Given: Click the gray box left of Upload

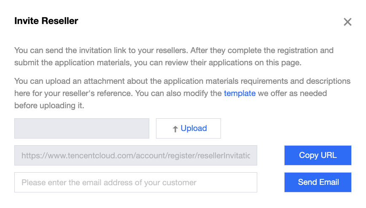Looking at the screenshot, I should 82,128.
